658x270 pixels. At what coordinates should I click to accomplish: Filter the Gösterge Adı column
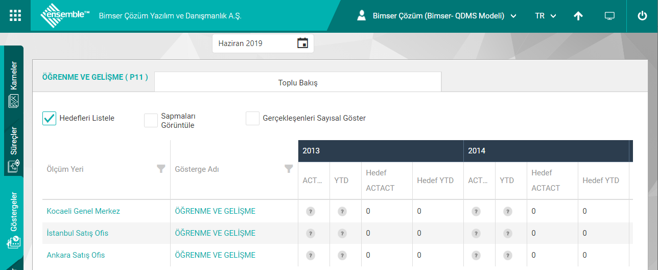(289, 169)
